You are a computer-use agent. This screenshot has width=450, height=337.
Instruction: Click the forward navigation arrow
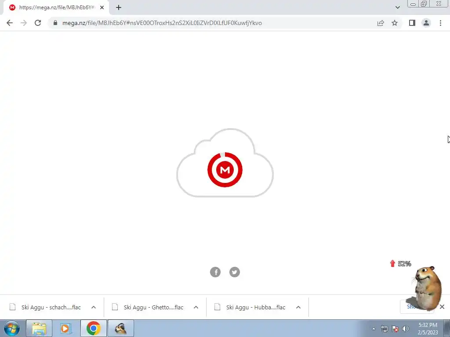24,23
